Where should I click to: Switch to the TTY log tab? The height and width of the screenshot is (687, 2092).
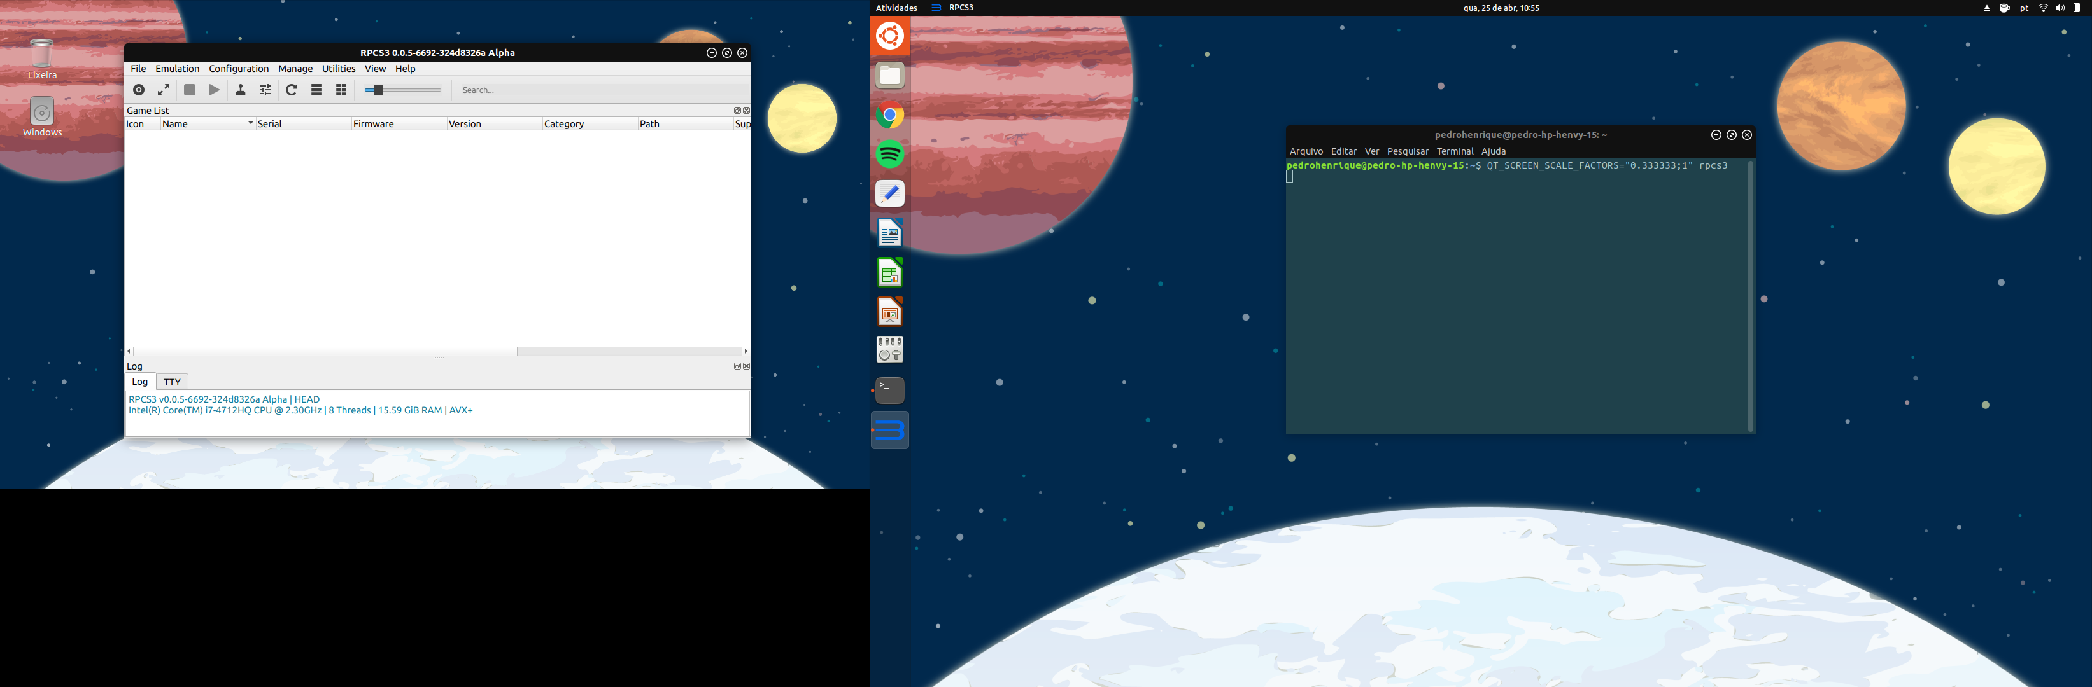tap(171, 382)
